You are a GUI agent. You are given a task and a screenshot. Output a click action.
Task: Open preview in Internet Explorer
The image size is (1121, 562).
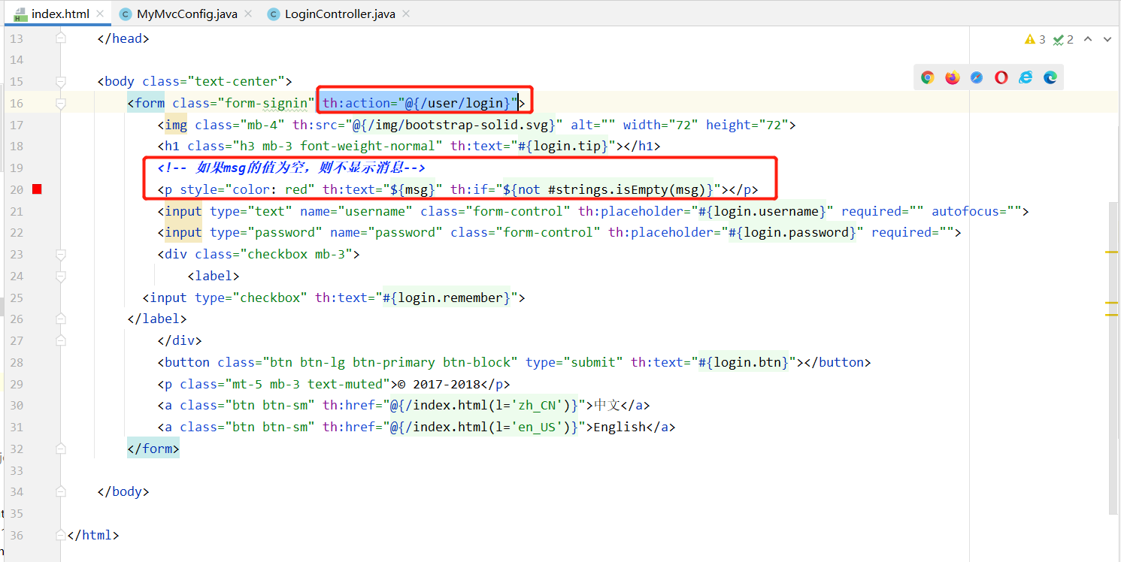[1026, 77]
